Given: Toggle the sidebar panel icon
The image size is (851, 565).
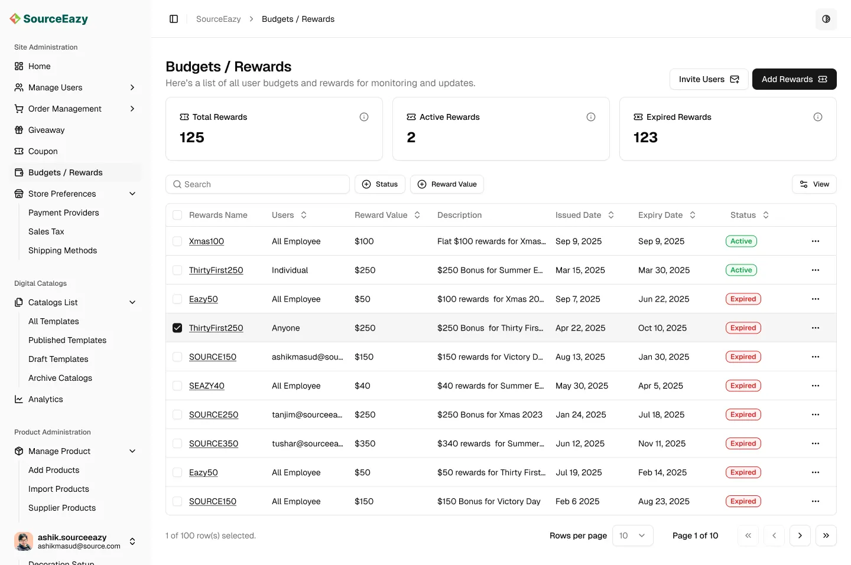Looking at the screenshot, I should (x=174, y=19).
